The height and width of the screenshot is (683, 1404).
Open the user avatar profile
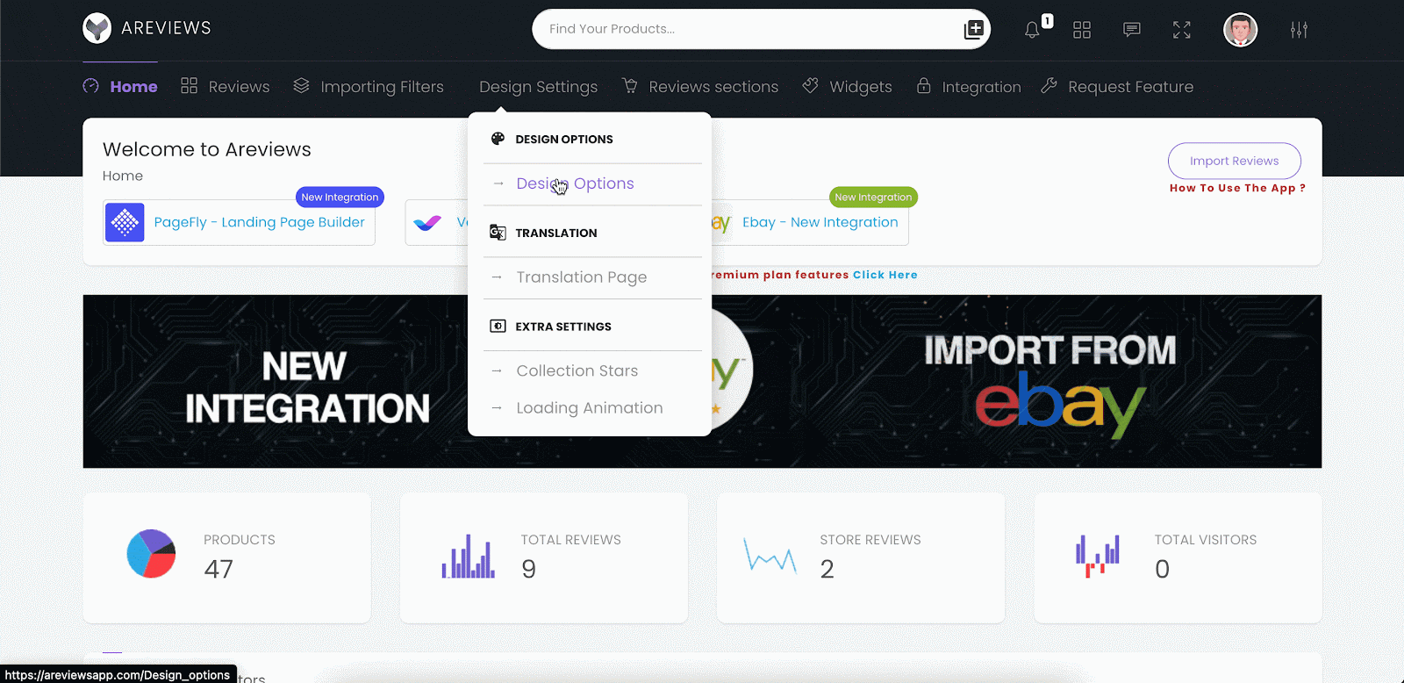point(1240,30)
